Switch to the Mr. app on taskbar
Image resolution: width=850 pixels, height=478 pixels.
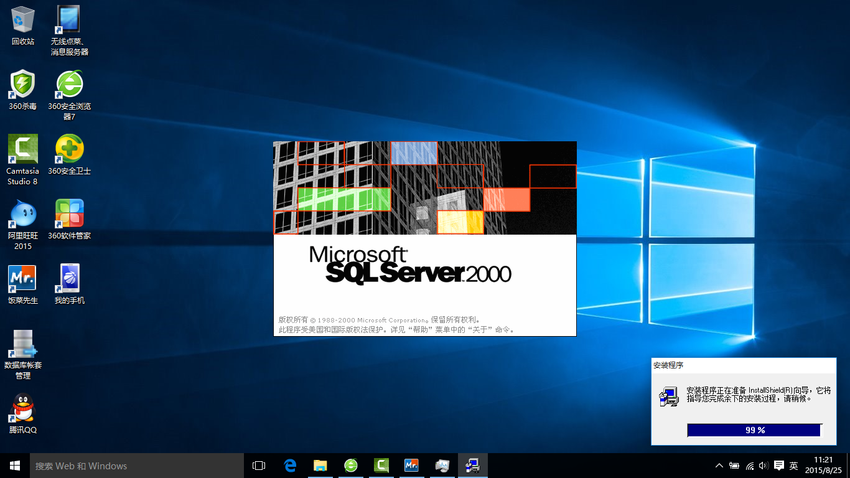(411, 466)
